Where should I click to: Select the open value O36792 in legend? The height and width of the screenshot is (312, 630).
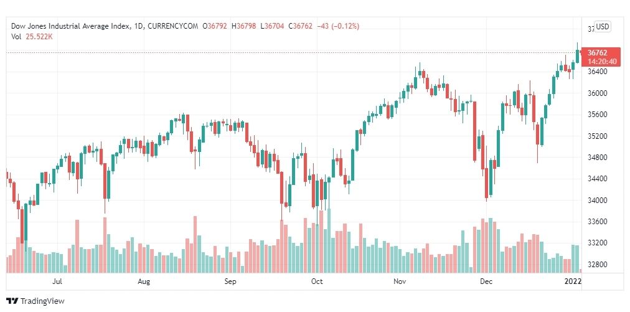coord(215,26)
